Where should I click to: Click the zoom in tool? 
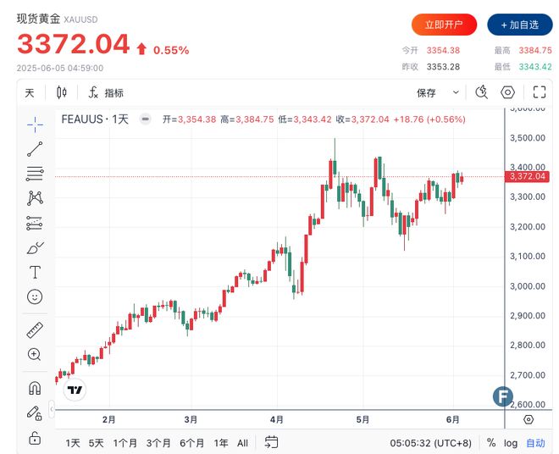tap(35, 355)
